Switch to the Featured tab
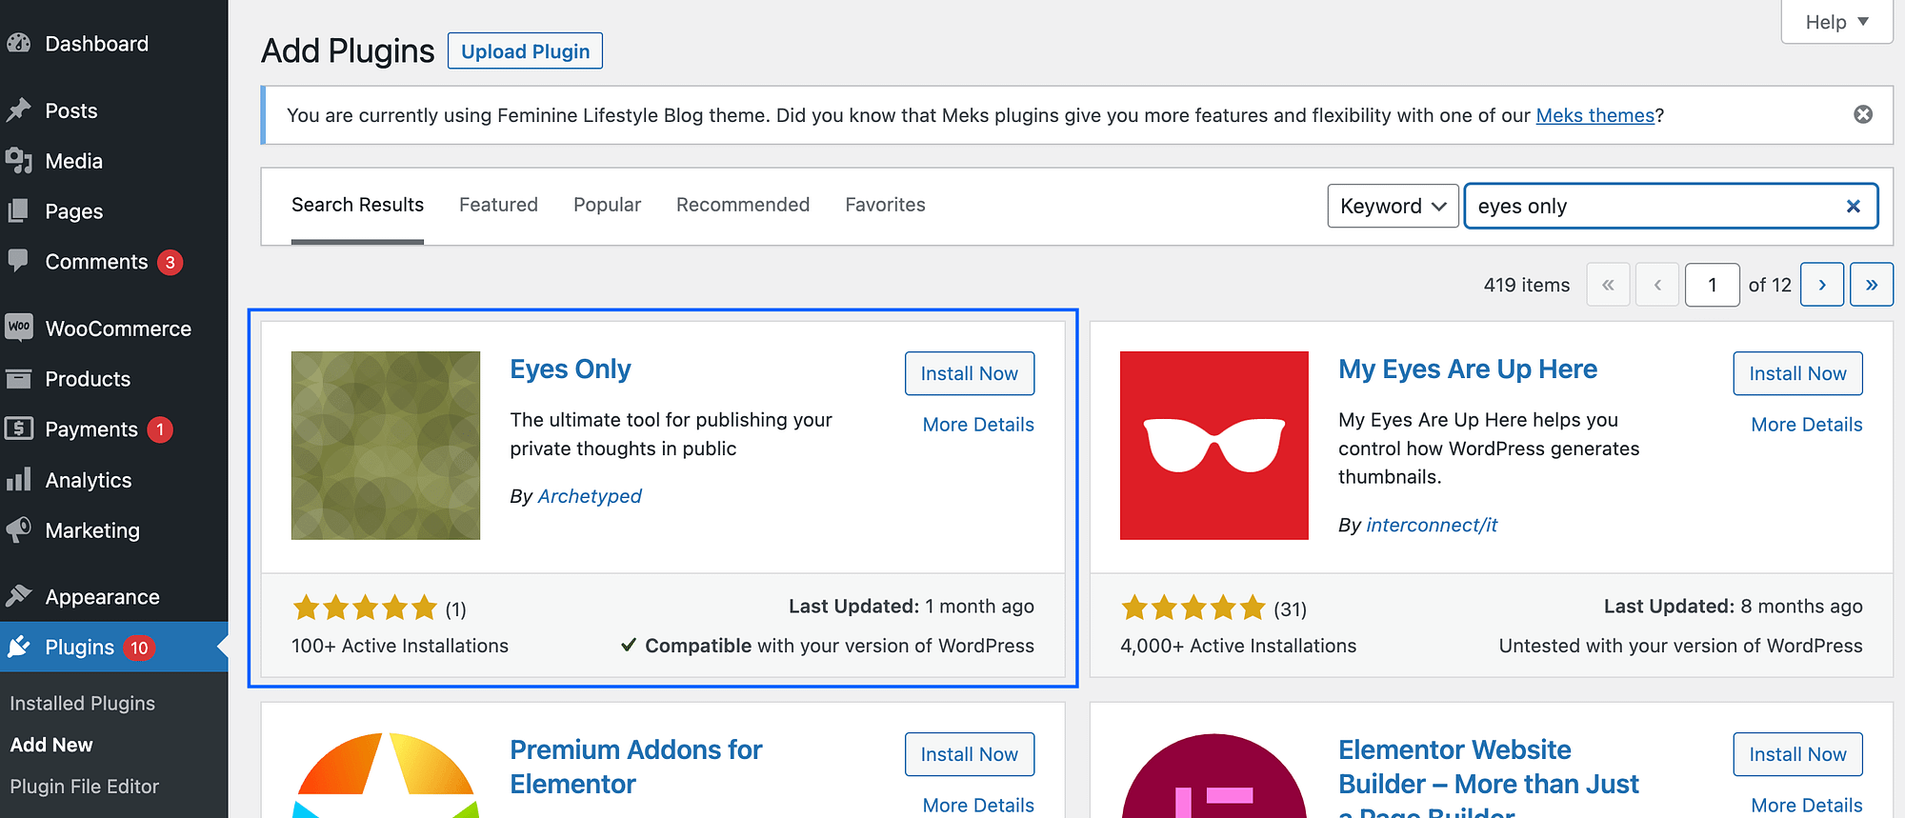 [x=498, y=205]
